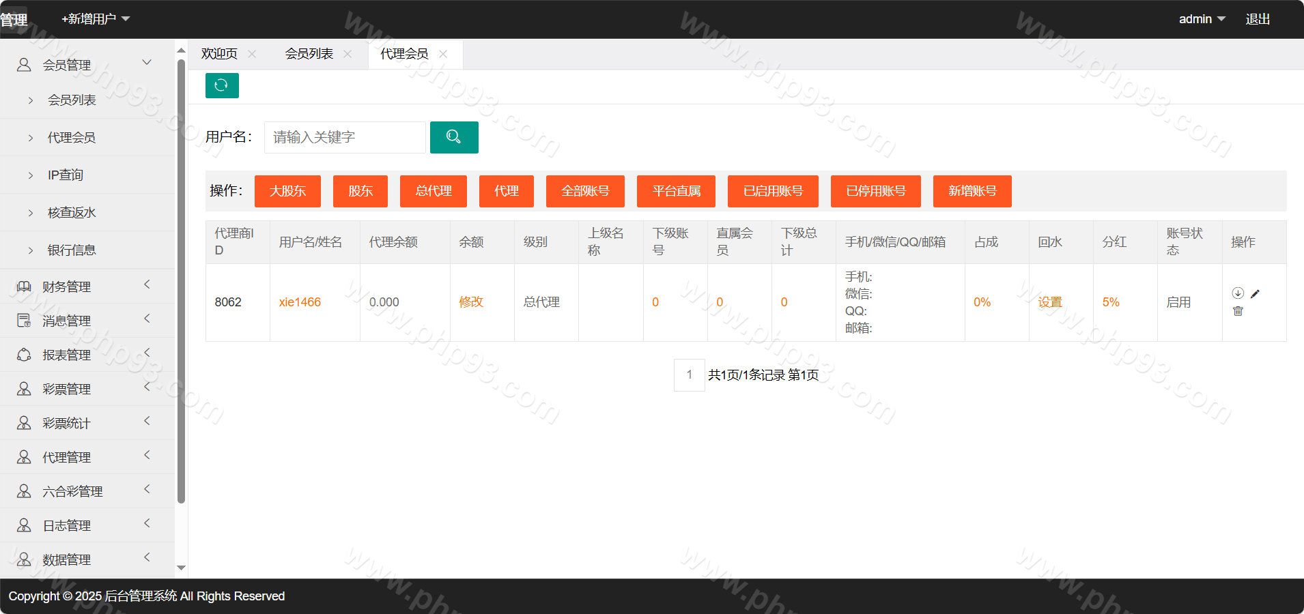Close the 欢迎页 tab using its X icon
The width and height of the screenshot is (1304, 614).
(252, 54)
